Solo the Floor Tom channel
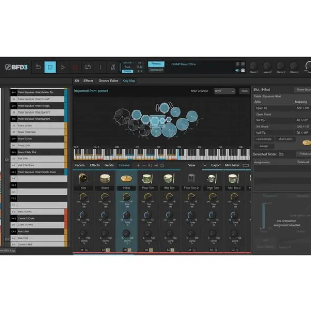 (x=151, y=250)
